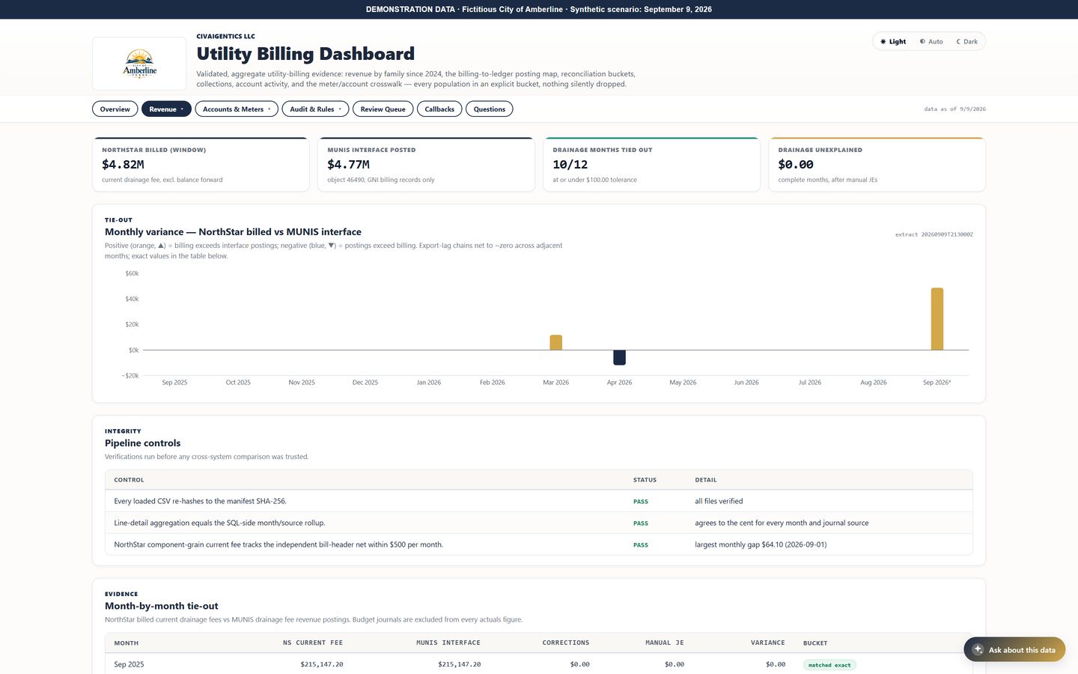Switch to Dark theme
Viewport: 1078px width, 674px height.
(966, 41)
